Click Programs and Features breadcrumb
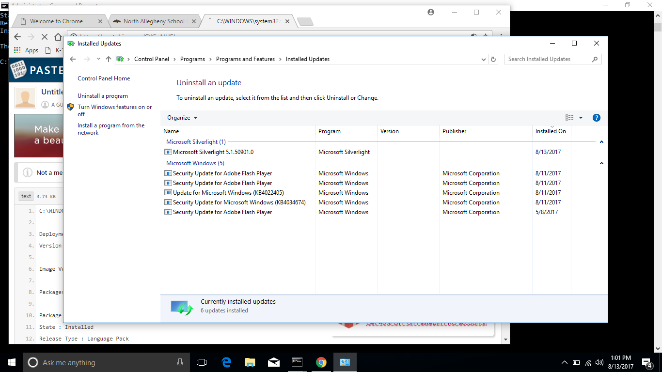This screenshot has height=372, width=662. coord(245,59)
